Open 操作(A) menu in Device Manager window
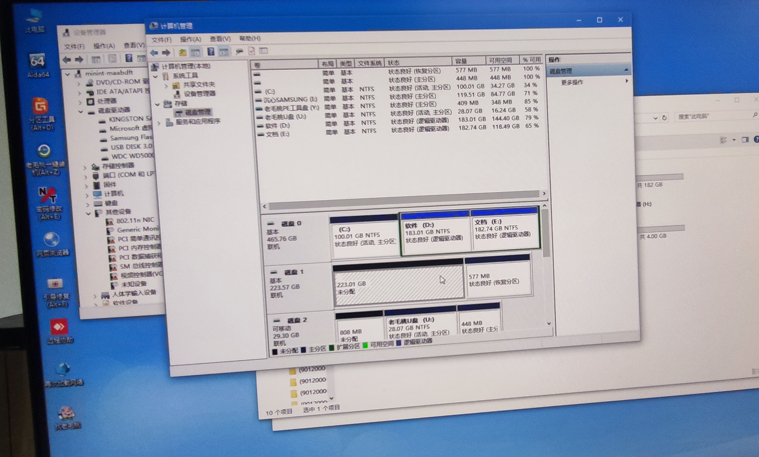Screen dimensions: 759x457 pyautogui.click(x=104, y=46)
